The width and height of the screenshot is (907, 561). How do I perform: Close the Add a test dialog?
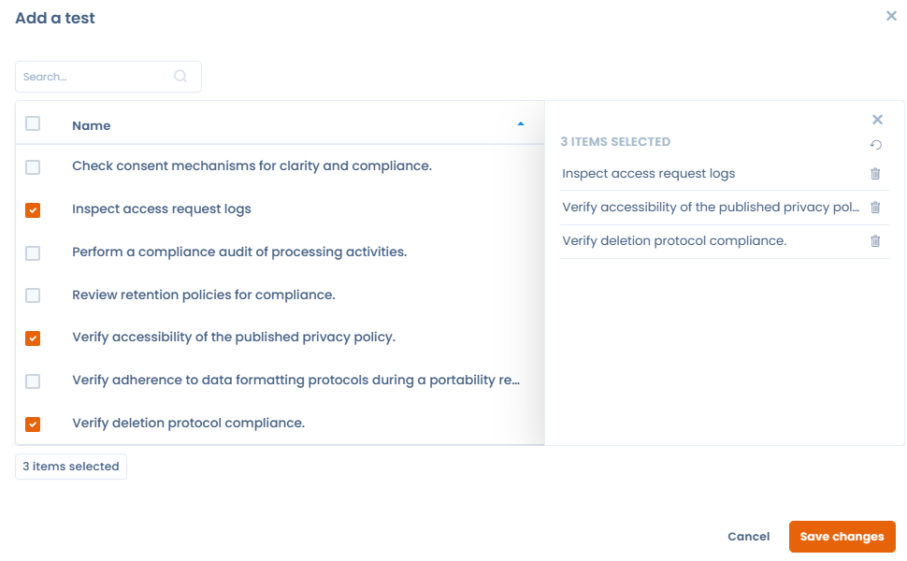(x=891, y=16)
